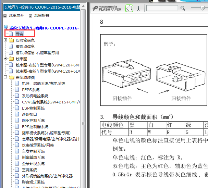
Task: Click the page icon of 四驱控制系统
Action: point(17,120)
